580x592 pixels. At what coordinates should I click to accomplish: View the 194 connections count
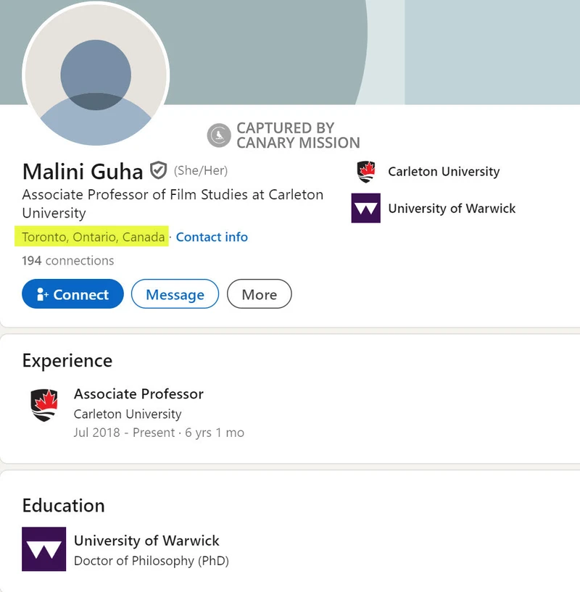coord(68,261)
